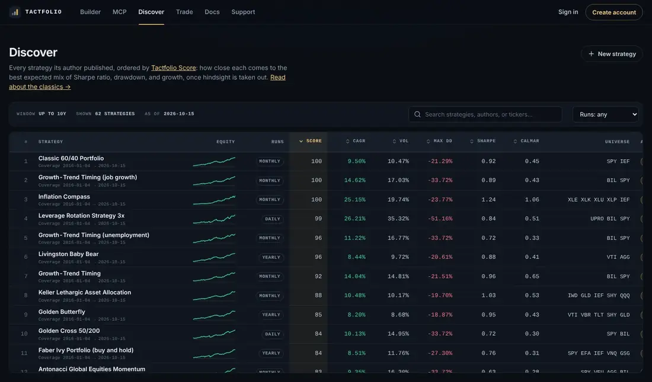The width and height of the screenshot is (652, 382).
Task: Sort by the CAGR column header
Action: tap(356, 141)
